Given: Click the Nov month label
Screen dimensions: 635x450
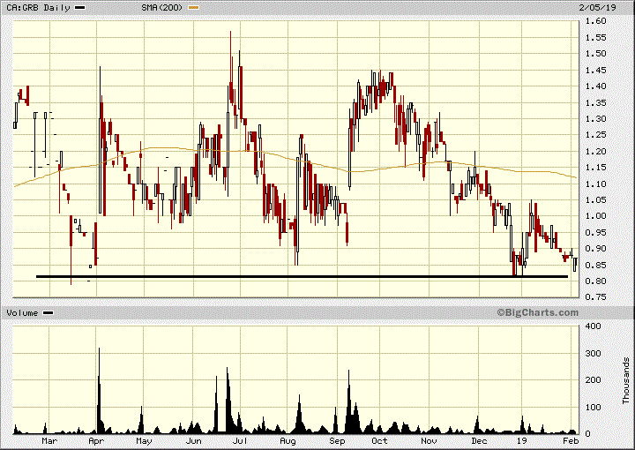Looking at the screenshot, I should pyautogui.click(x=430, y=440).
